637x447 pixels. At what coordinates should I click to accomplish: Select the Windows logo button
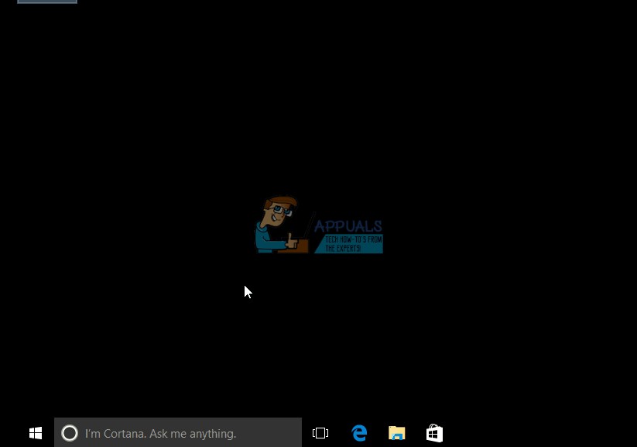pyautogui.click(x=35, y=433)
